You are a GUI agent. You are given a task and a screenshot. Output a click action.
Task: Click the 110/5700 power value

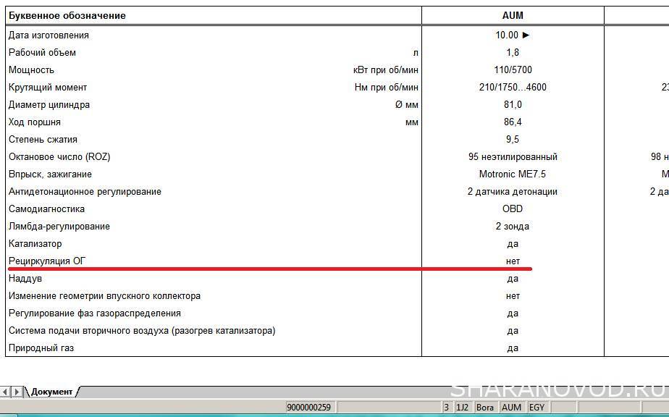512,70
